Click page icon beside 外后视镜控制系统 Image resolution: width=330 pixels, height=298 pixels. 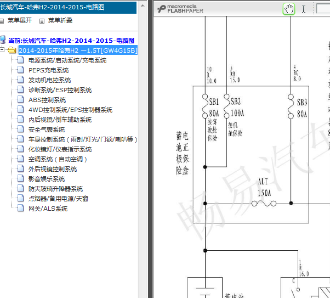(21, 168)
